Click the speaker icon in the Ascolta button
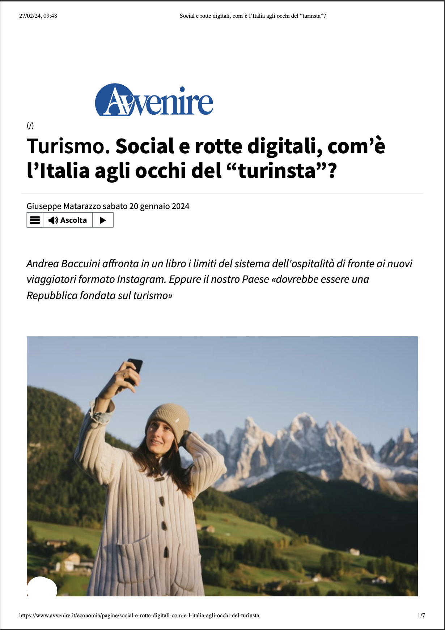Viewport: 445px width, 630px height. pyautogui.click(x=53, y=220)
